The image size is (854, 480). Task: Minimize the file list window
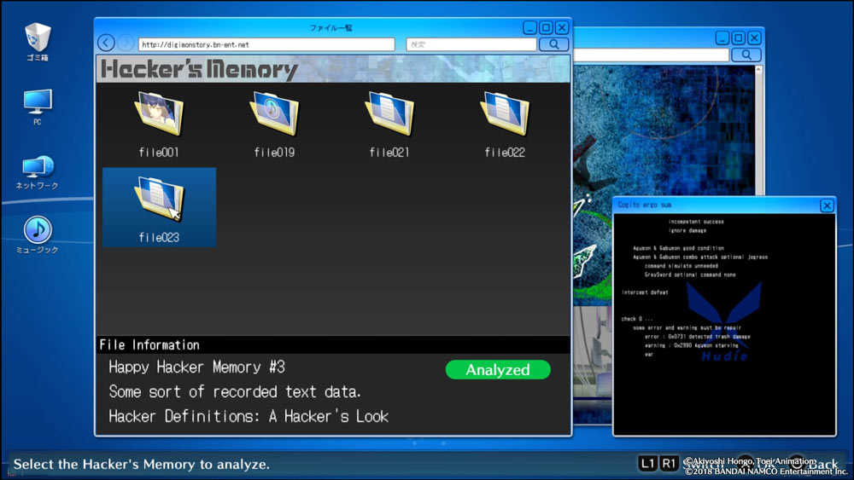click(530, 28)
